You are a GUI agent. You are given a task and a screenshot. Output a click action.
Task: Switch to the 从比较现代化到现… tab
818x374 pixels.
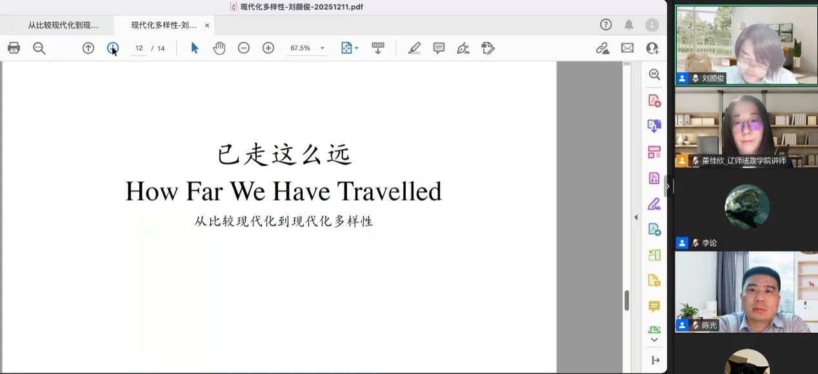pyautogui.click(x=63, y=25)
